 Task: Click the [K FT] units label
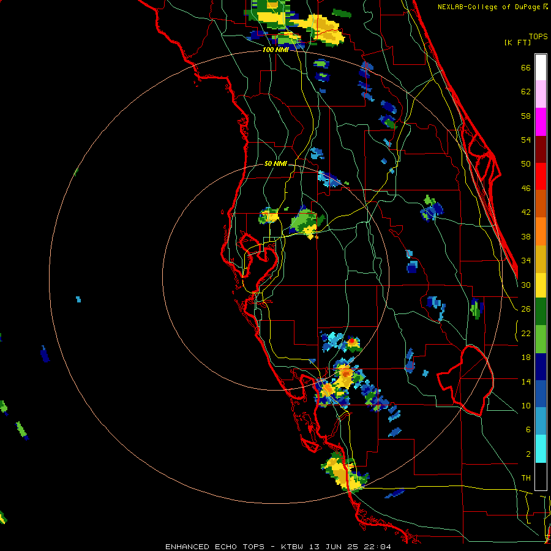click(x=517, y=42)
